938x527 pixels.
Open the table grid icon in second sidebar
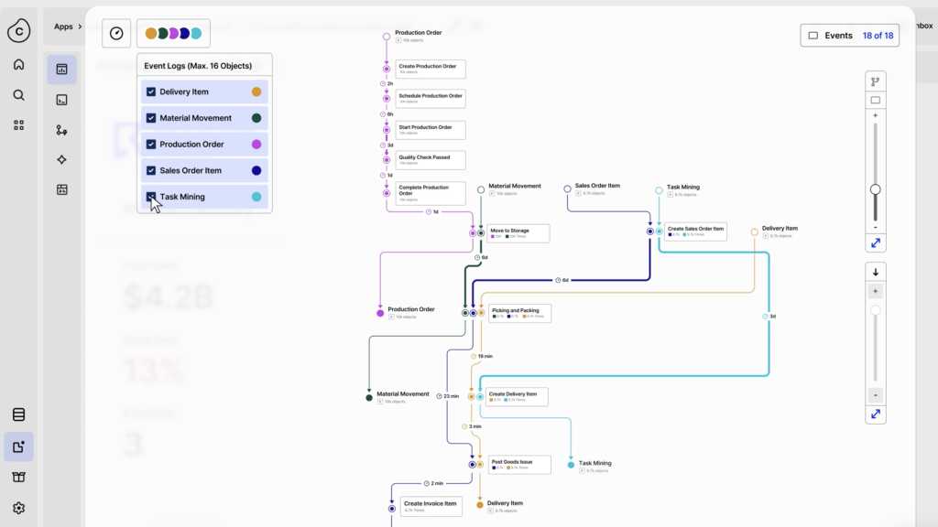[61, 190]
